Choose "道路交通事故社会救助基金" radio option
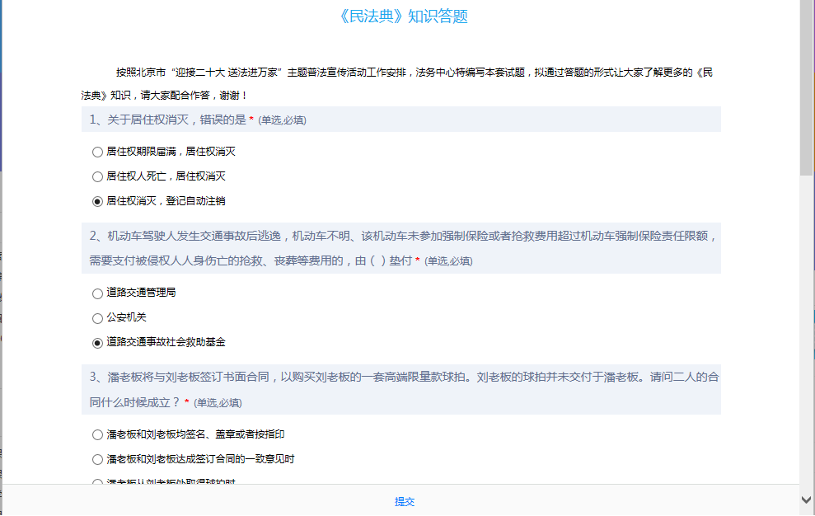 click(98, 343)
